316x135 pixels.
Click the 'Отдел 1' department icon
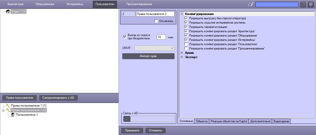click(8, 11)
